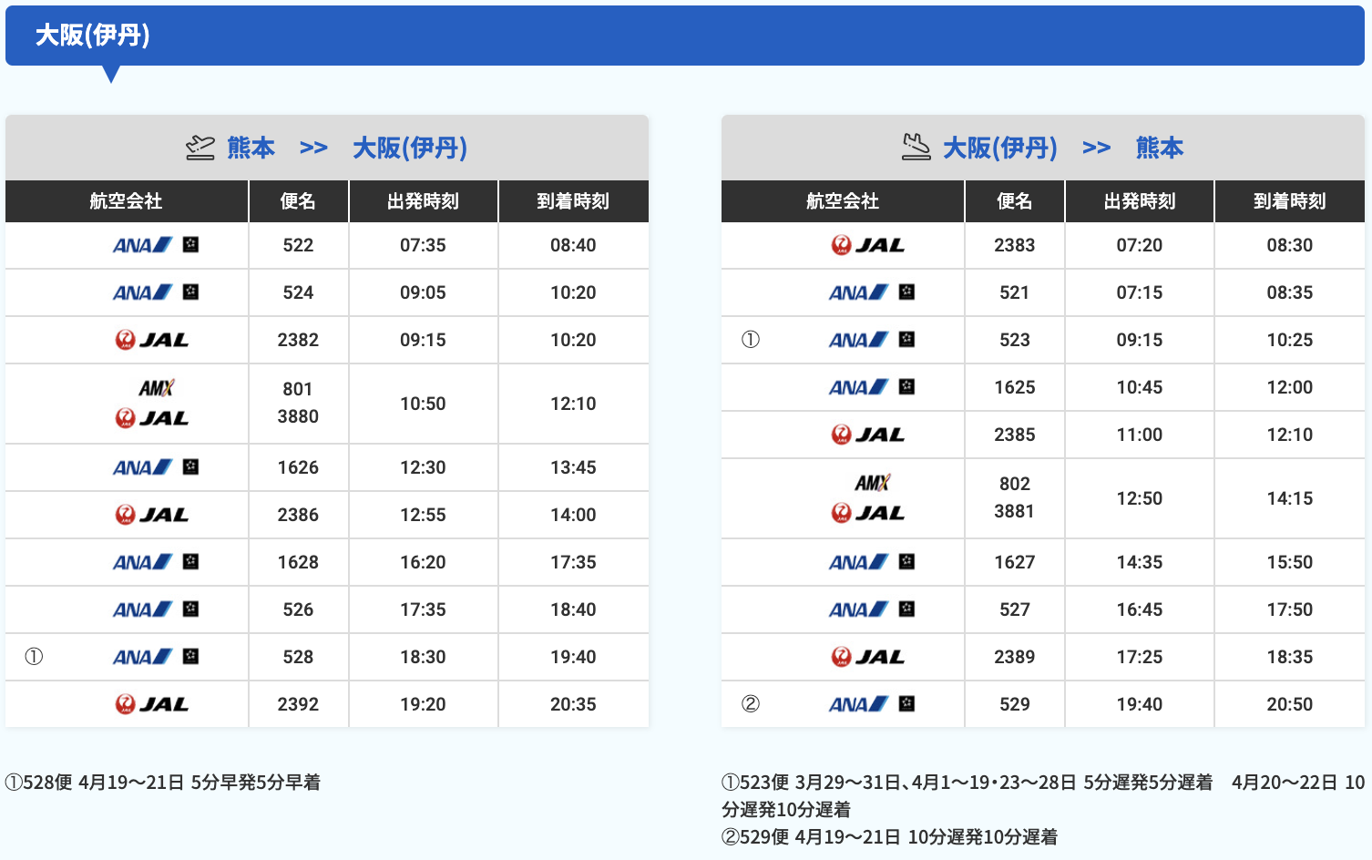Click the ANA logo in flight 1625 row
This screenshot has width=1372, height=860.
[x=858, y=387]
